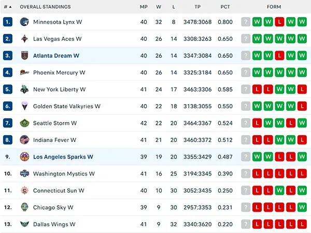
Task: Sort the table by MP column header
Action: tap(144, 7)
